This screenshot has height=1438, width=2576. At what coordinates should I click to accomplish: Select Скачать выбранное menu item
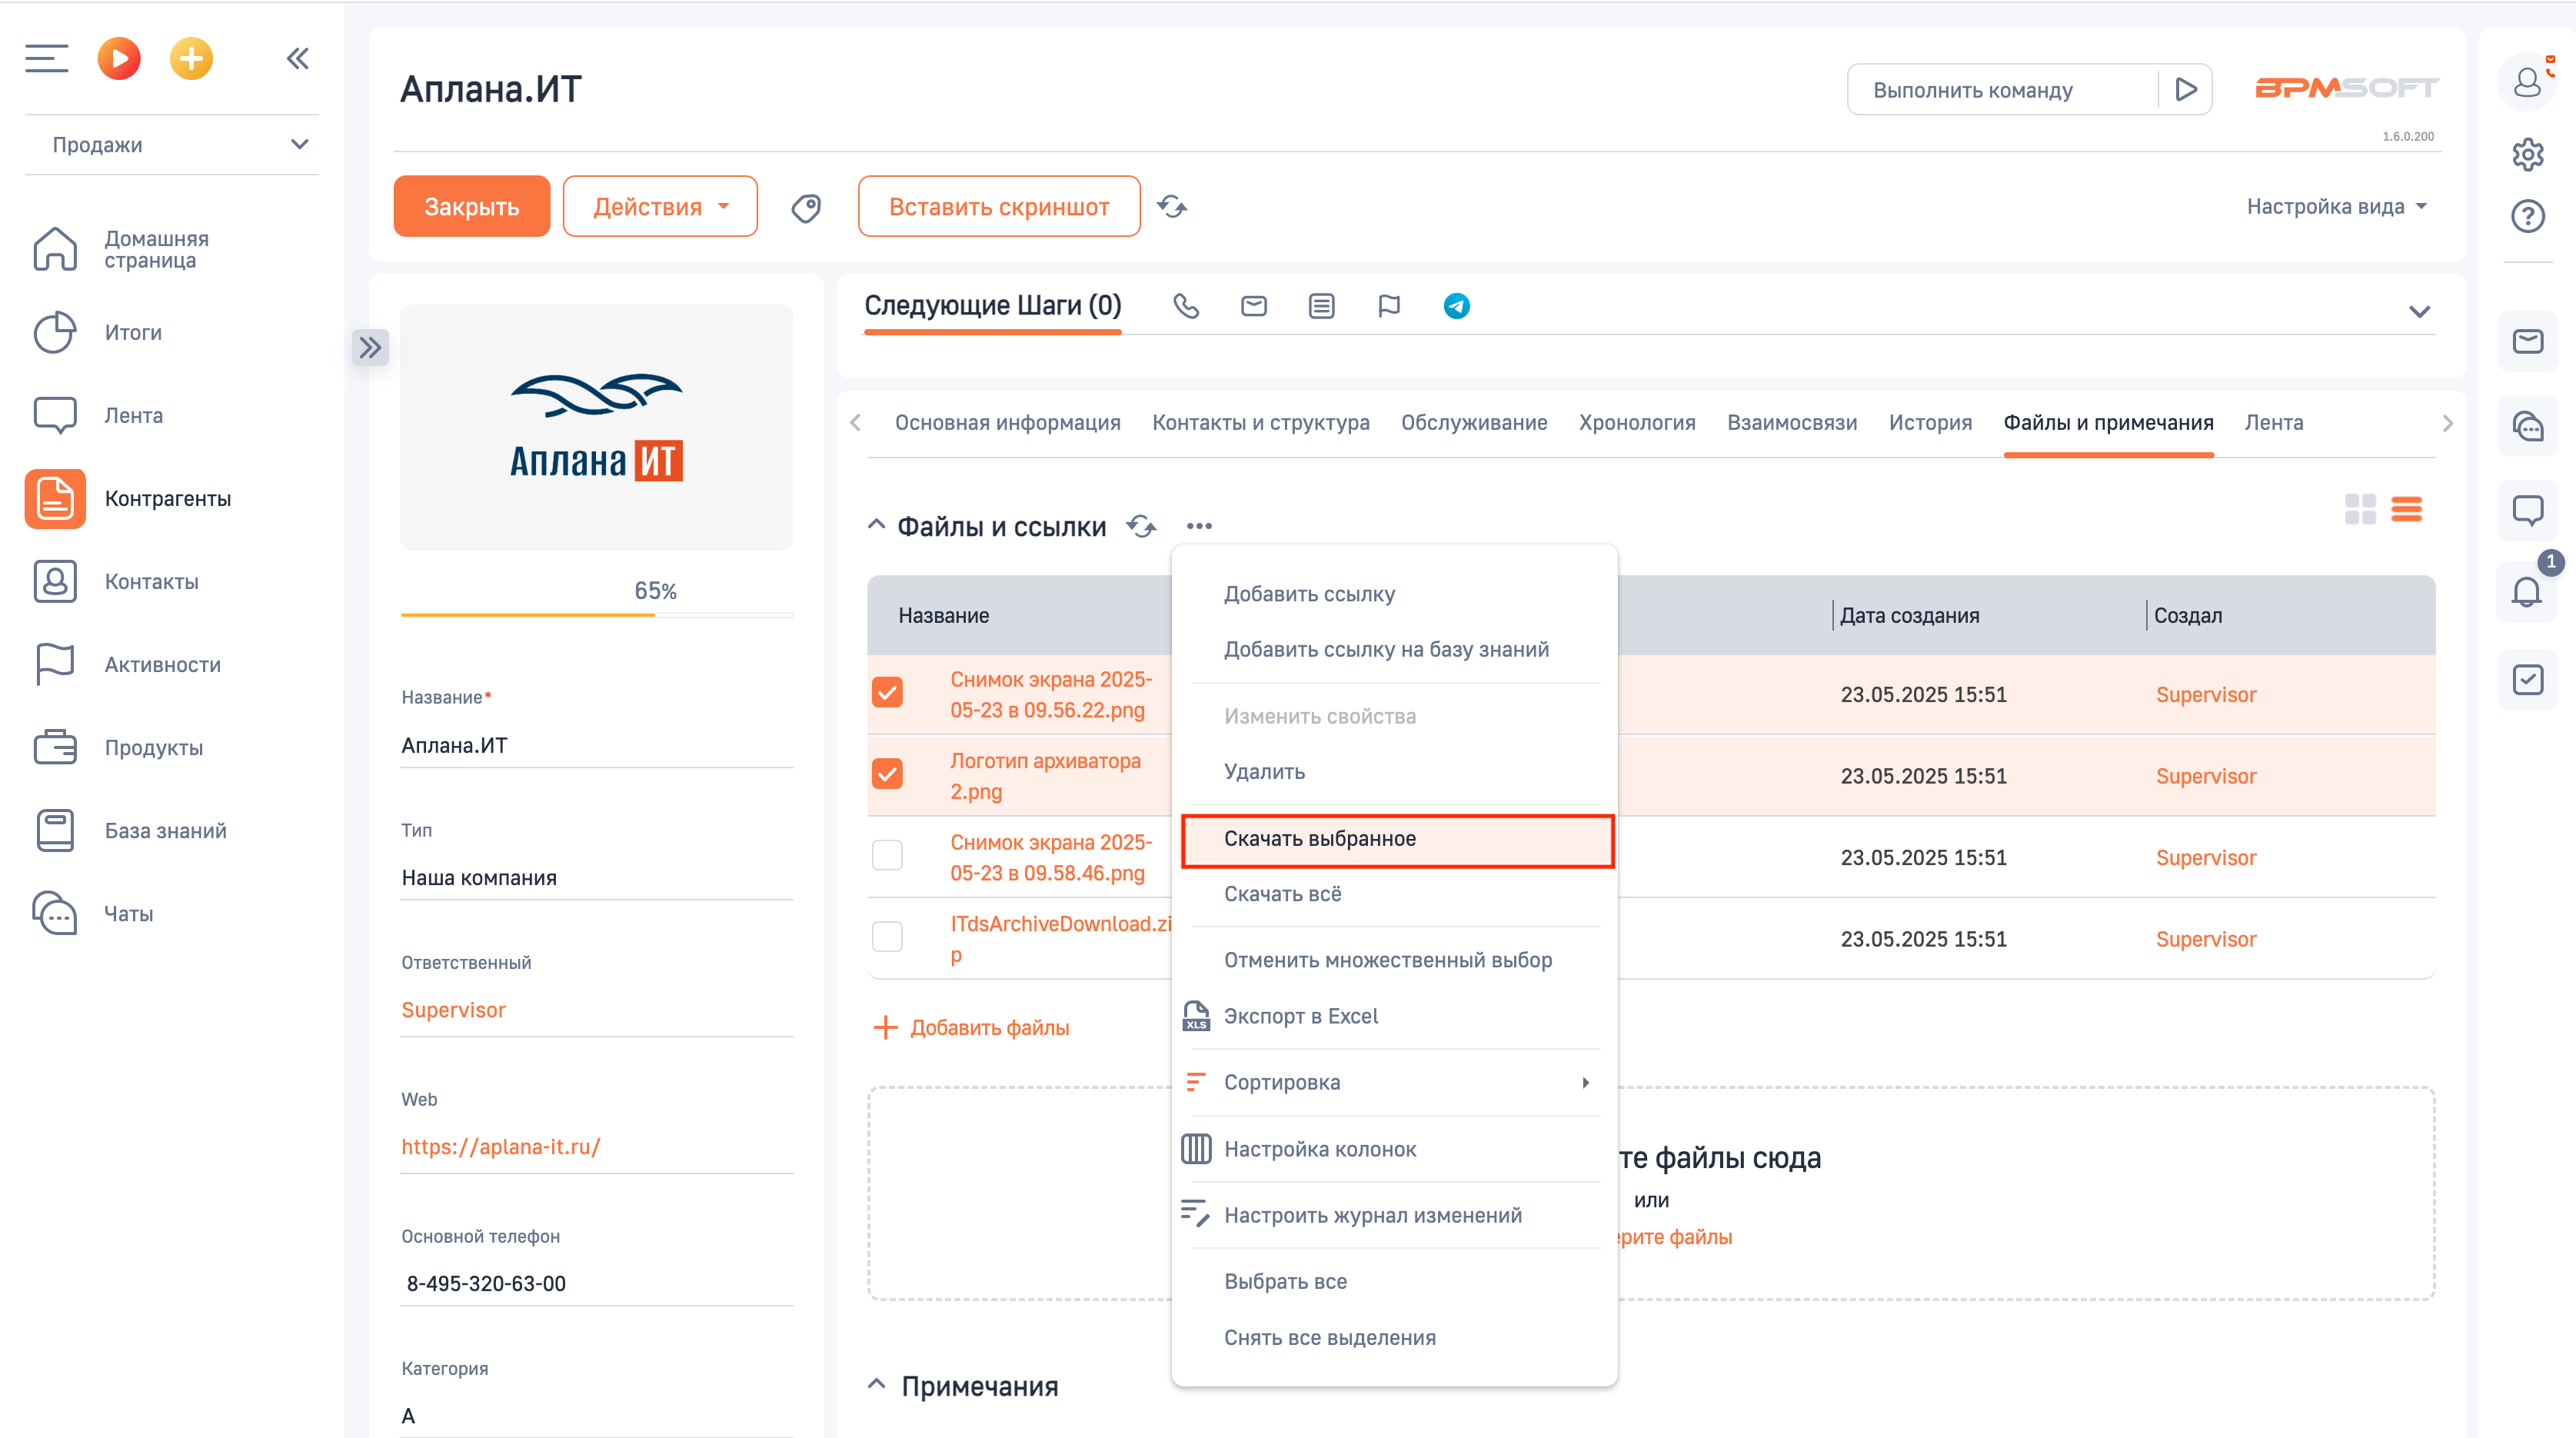click(1397, 840)
